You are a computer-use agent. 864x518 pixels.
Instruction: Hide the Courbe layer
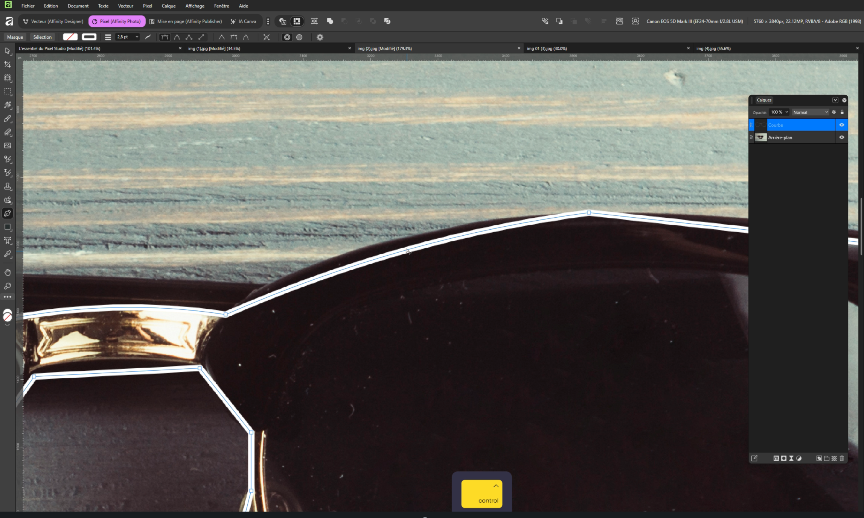pos(841,125)
